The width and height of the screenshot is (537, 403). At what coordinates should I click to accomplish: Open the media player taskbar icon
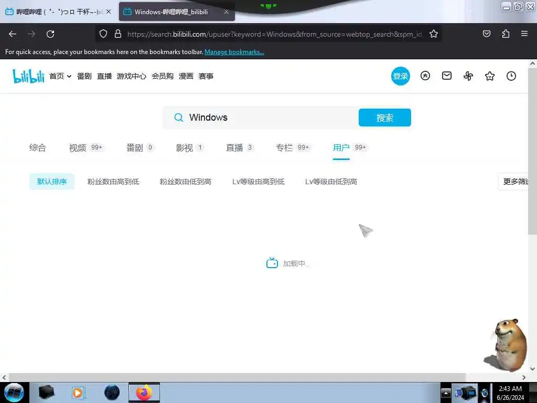click(x=79, y=393)
